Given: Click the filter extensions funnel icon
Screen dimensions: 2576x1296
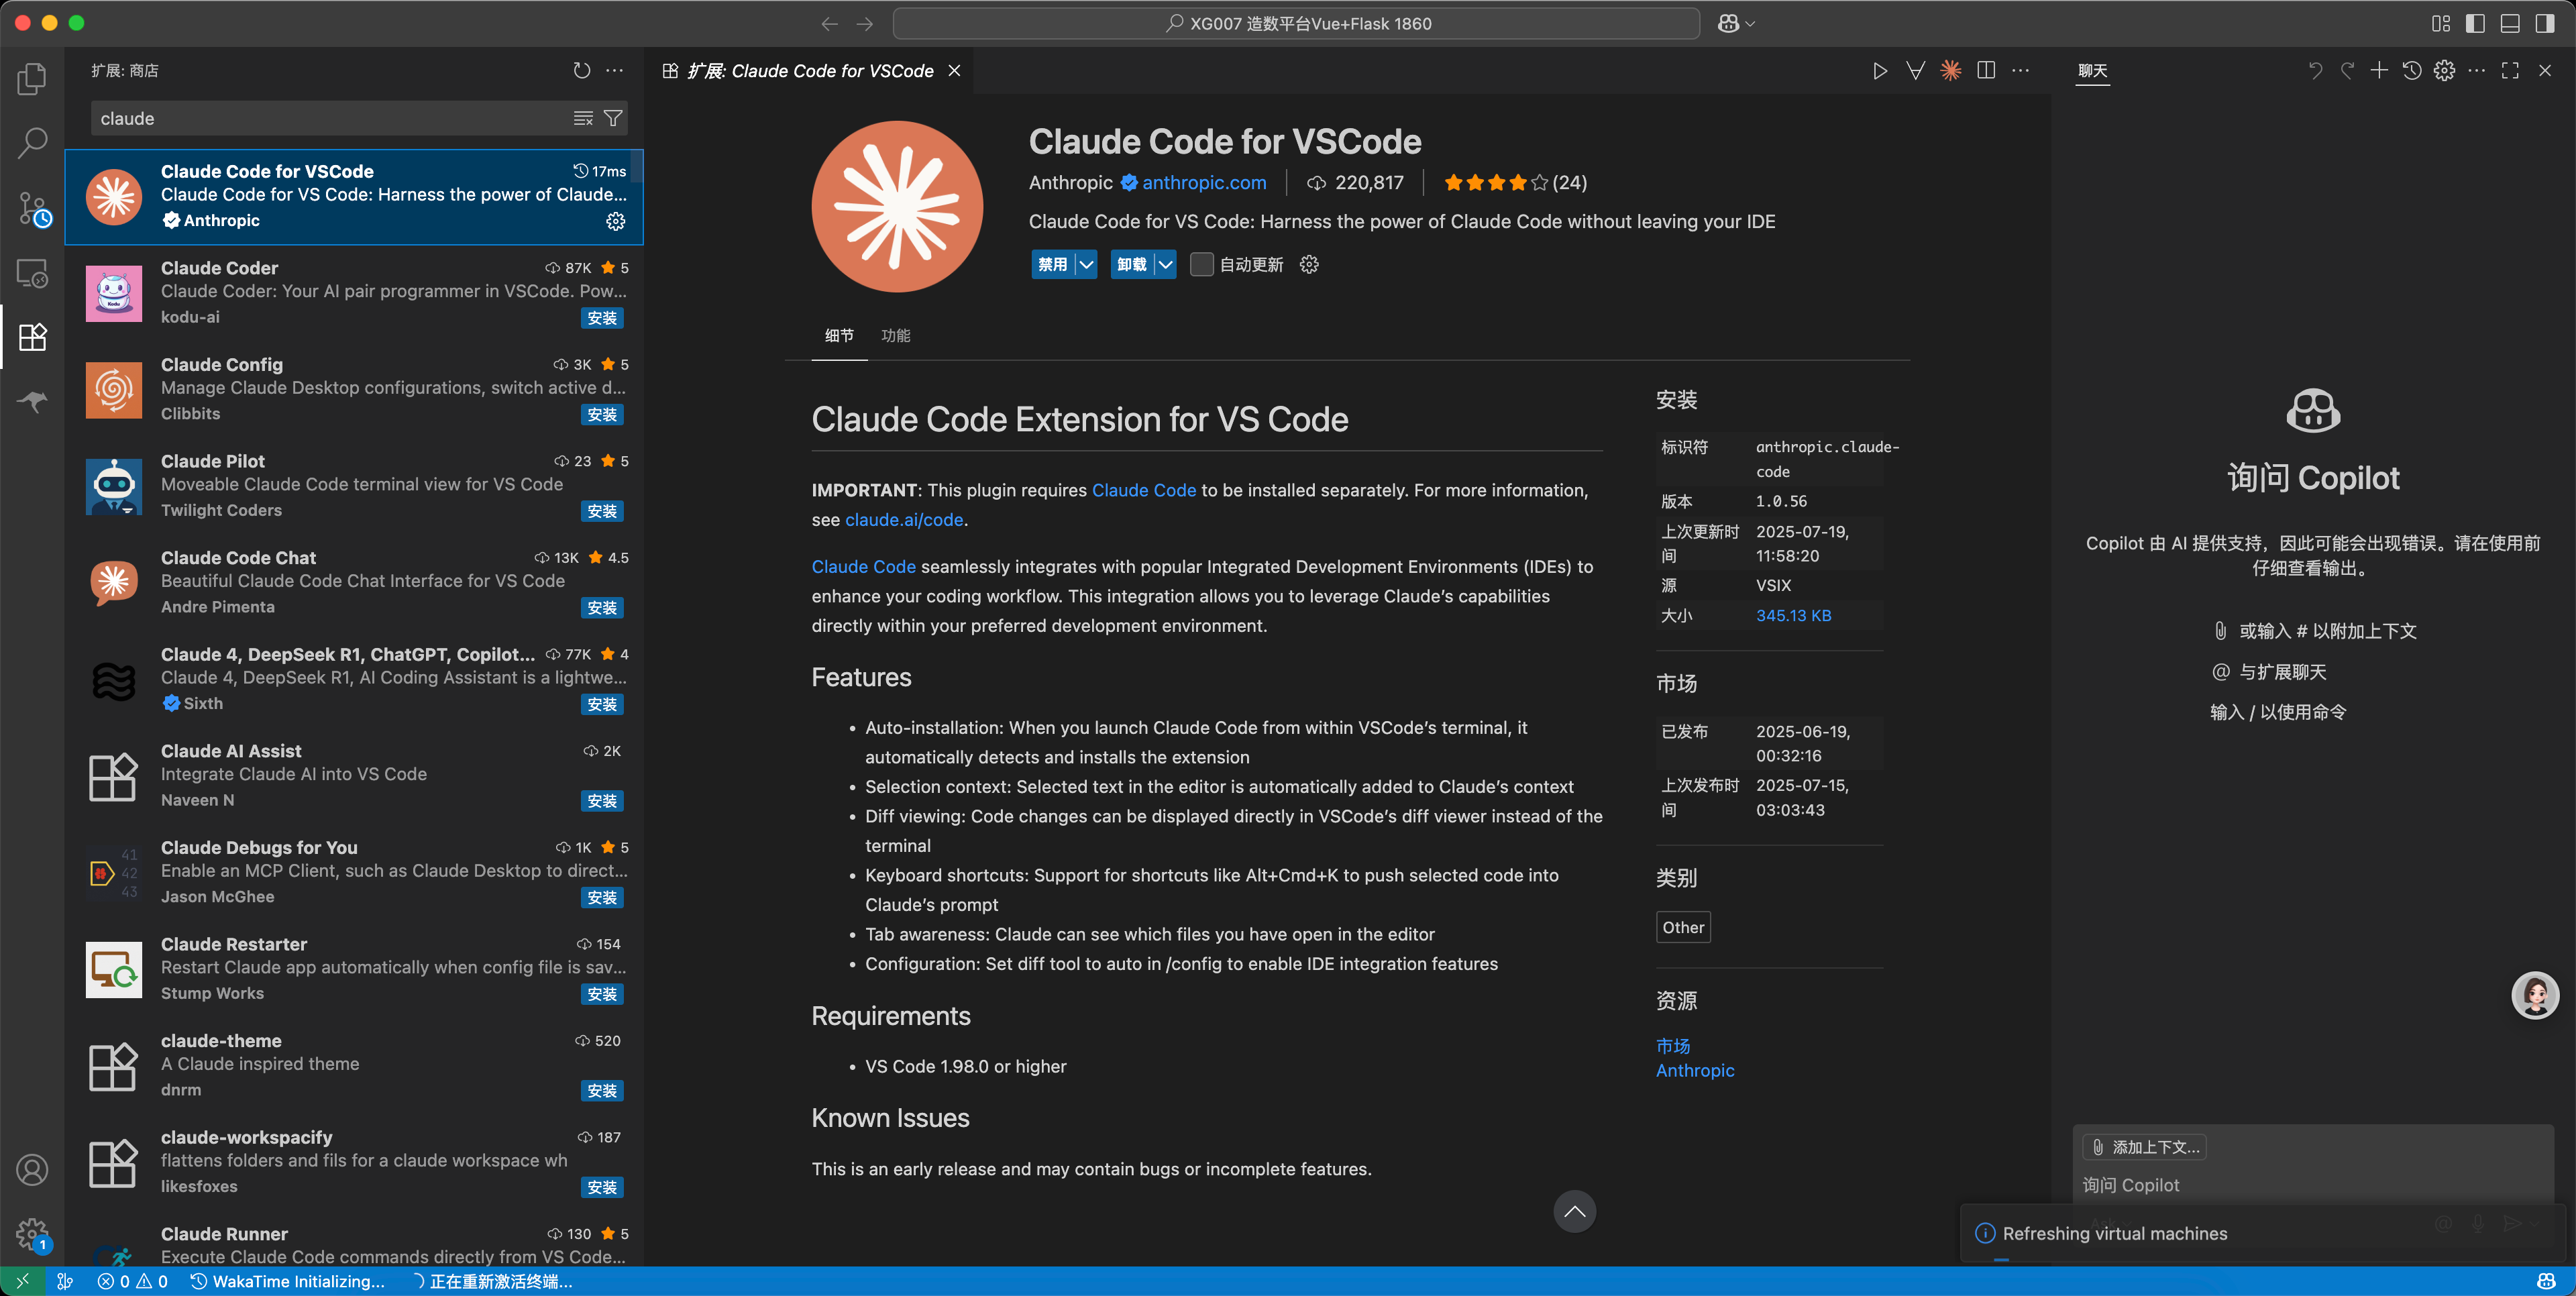Looking at the screenshot, I should [x=613, y=118].
